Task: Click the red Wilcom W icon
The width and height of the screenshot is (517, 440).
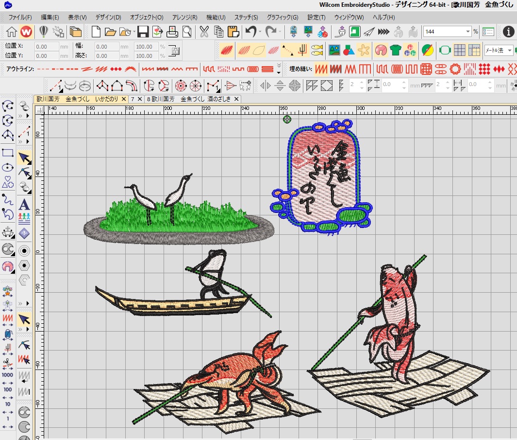Action: tap(26, 32)
